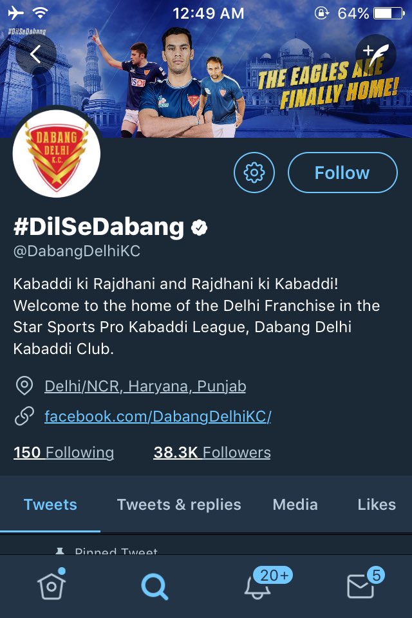The height and width of the screenshot is (618, 412).
Task: Open the facebook.com/DabangDelhiKC/ link
Action: (x=158, y=417)
